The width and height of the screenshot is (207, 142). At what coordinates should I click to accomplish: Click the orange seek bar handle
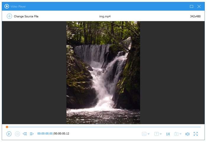click(x=7, y=127)
